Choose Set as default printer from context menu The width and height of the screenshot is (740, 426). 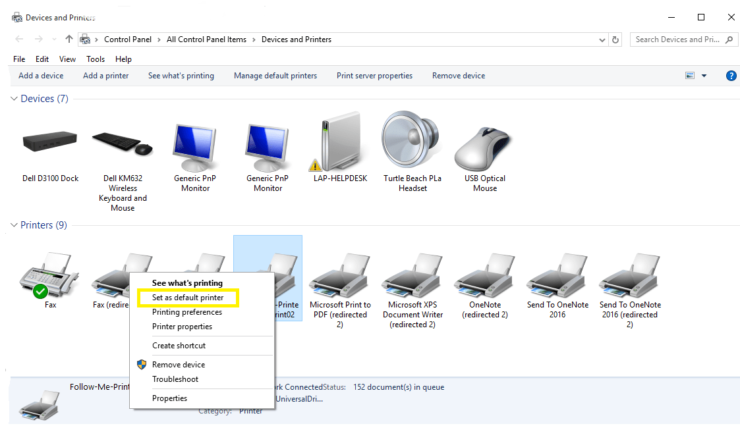point(188,298)
